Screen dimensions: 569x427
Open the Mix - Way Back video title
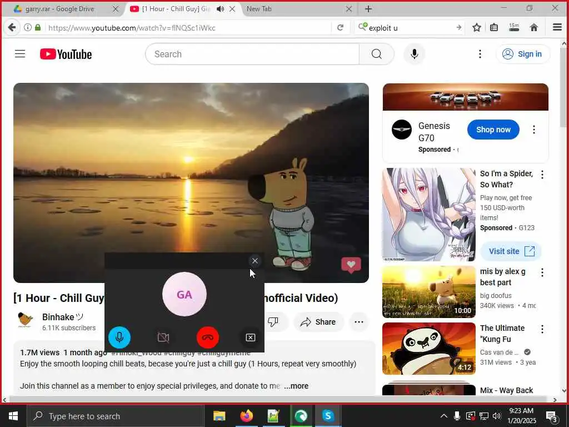click(507, 390)
